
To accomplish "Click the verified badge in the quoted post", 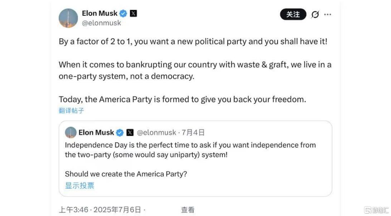I will 120,133.
